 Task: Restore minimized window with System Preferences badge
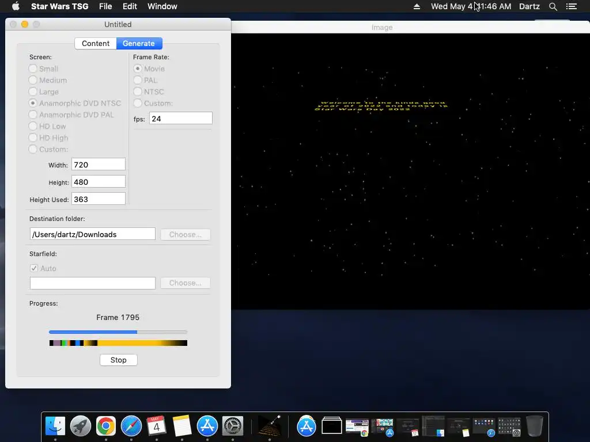click(509, 427)
